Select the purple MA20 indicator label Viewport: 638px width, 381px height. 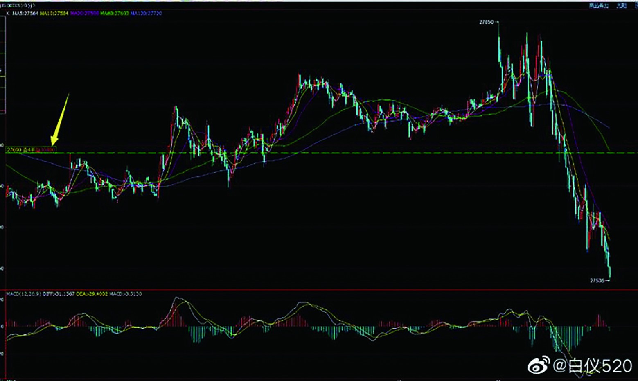84,13
